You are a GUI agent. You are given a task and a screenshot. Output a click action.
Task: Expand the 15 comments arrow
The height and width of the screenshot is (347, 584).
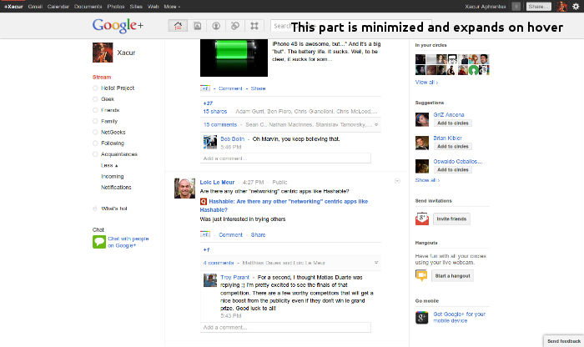[376, 124]
